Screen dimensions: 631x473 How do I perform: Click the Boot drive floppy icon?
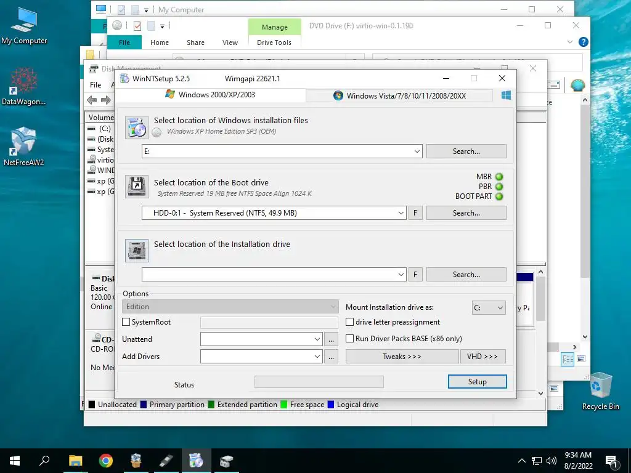pyautogui.click(x=136, y=187)
